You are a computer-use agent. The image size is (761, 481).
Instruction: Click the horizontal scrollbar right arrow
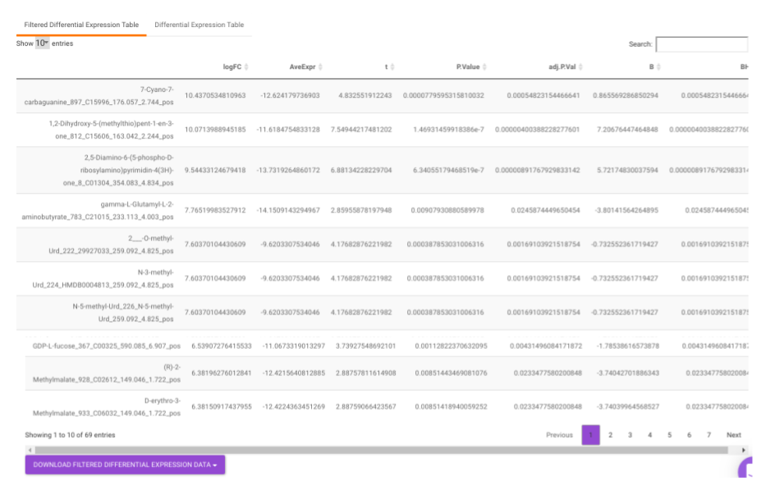click(744, 451)
